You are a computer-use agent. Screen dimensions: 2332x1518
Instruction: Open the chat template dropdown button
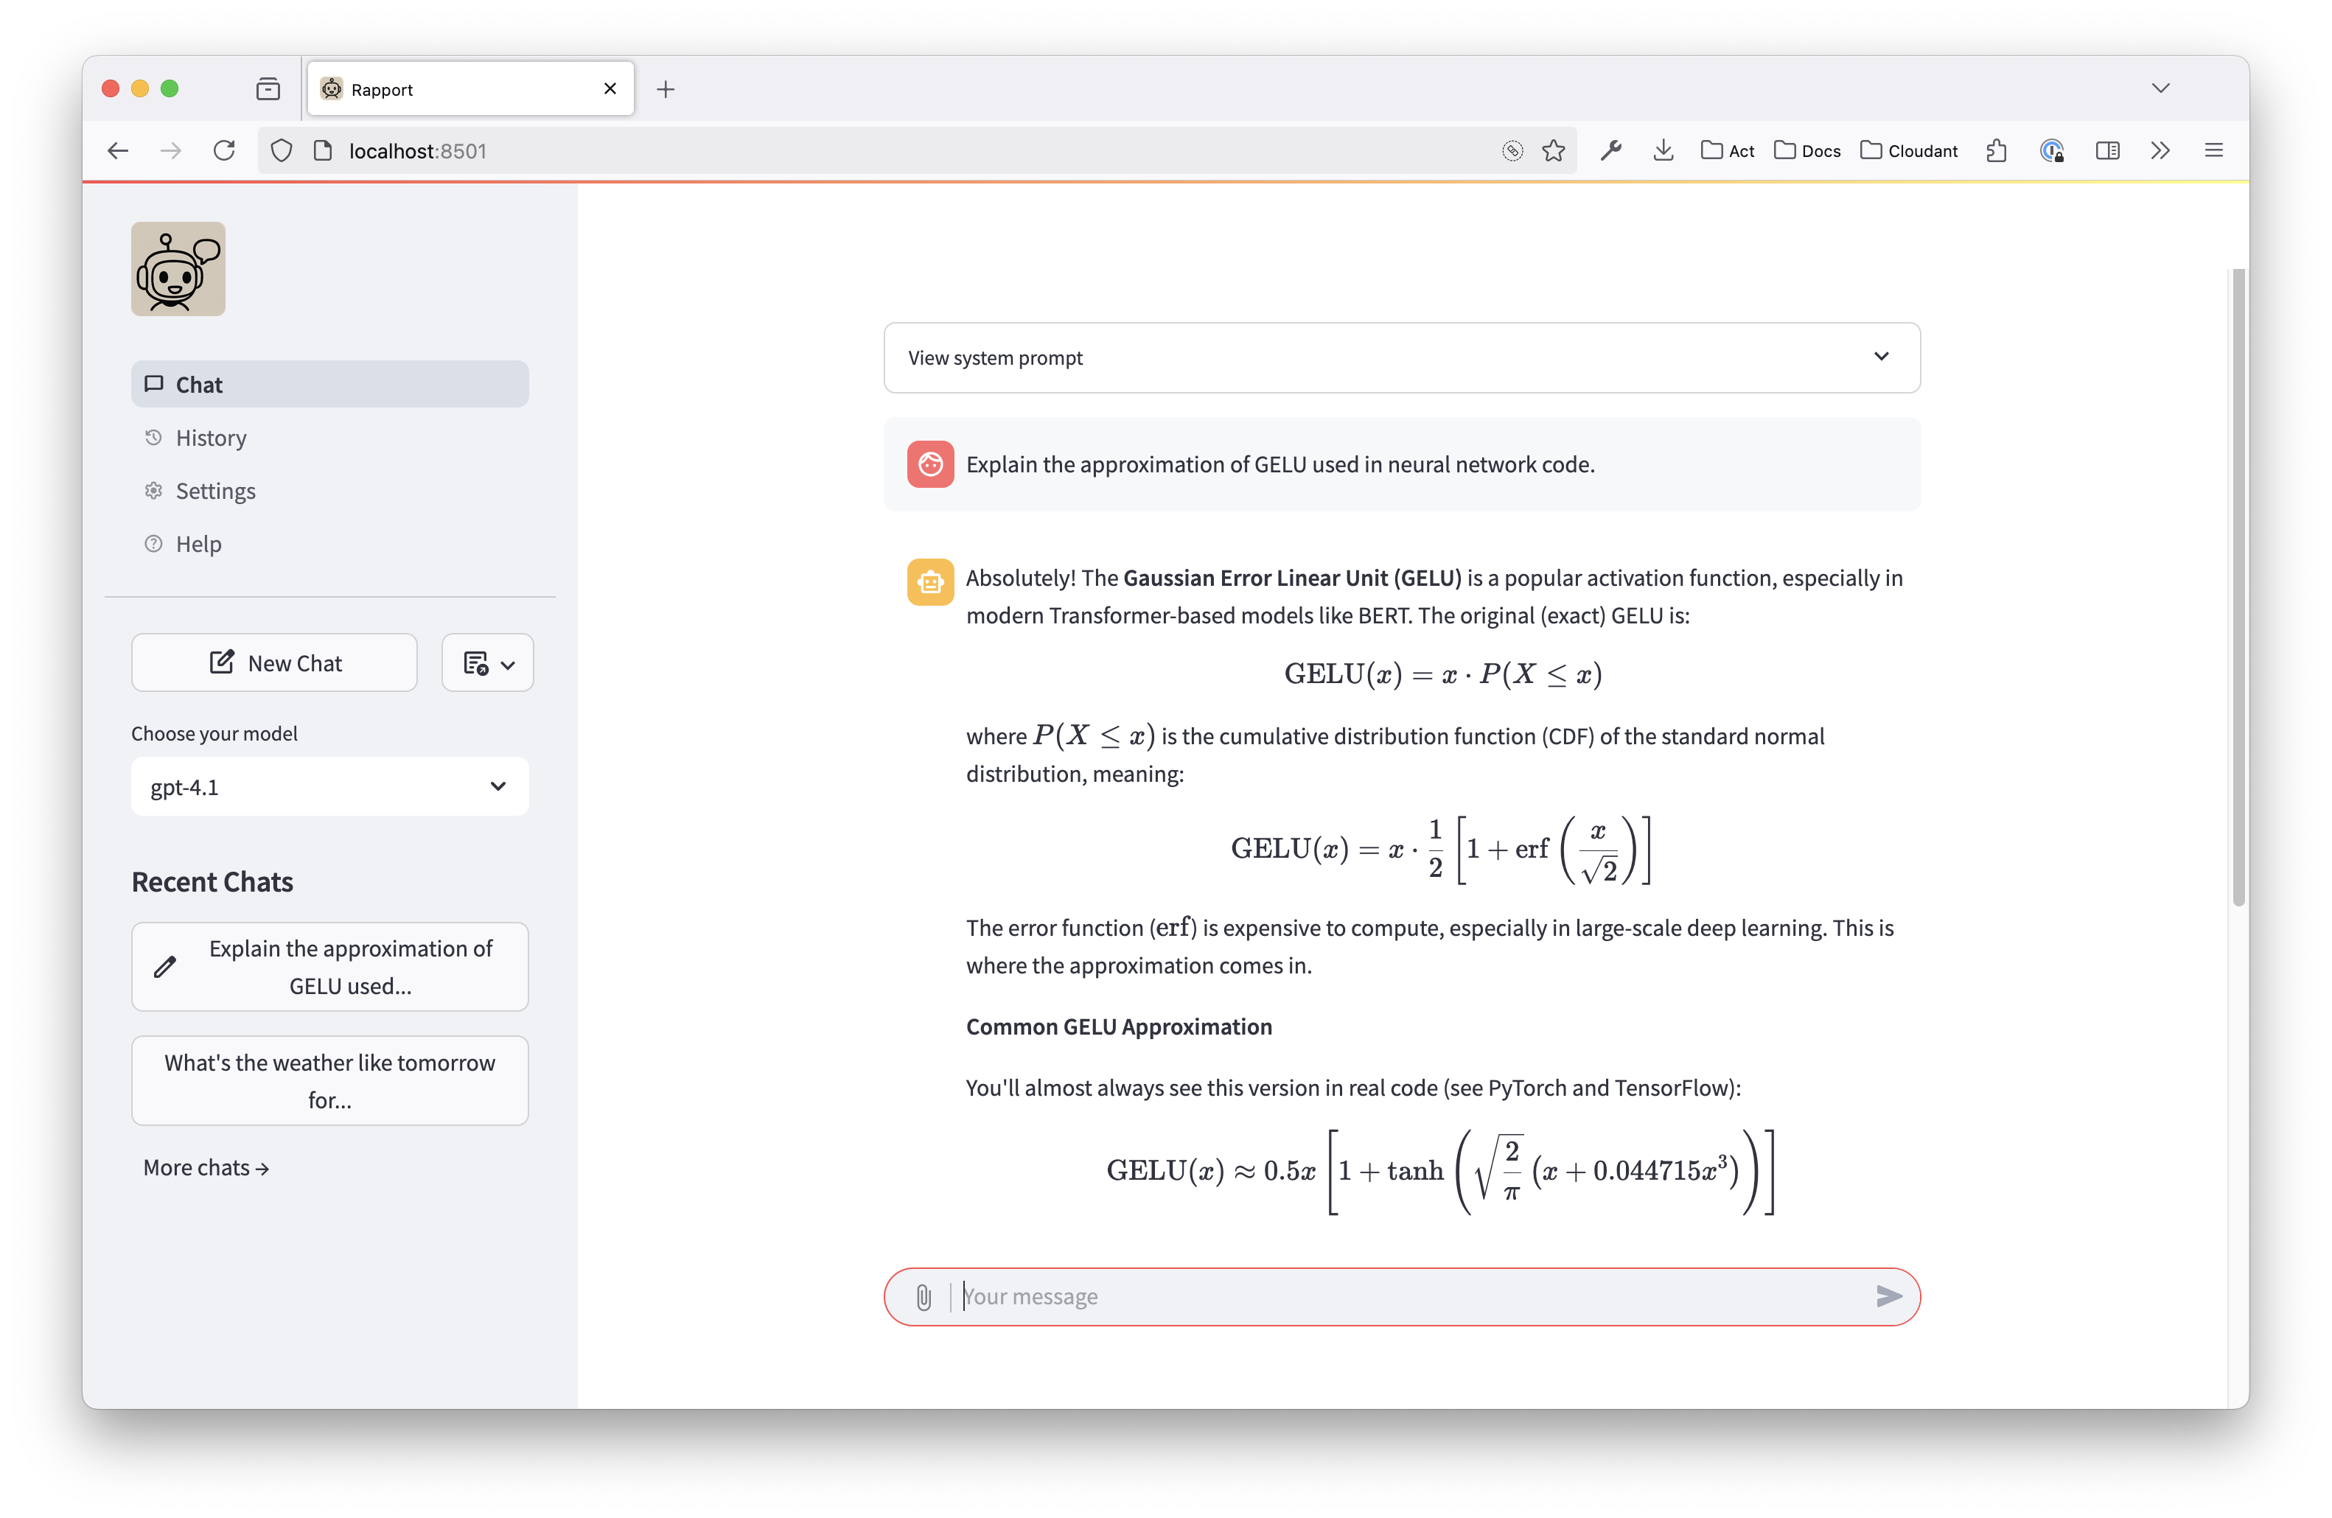click(x=487, y=663)
